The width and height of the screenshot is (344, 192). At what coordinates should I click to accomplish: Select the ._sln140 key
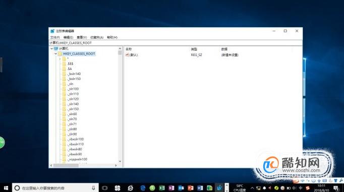click(x=73, y=104)
